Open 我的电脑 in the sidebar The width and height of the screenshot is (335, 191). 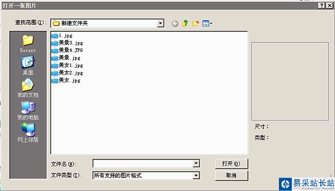pos(28,111)
